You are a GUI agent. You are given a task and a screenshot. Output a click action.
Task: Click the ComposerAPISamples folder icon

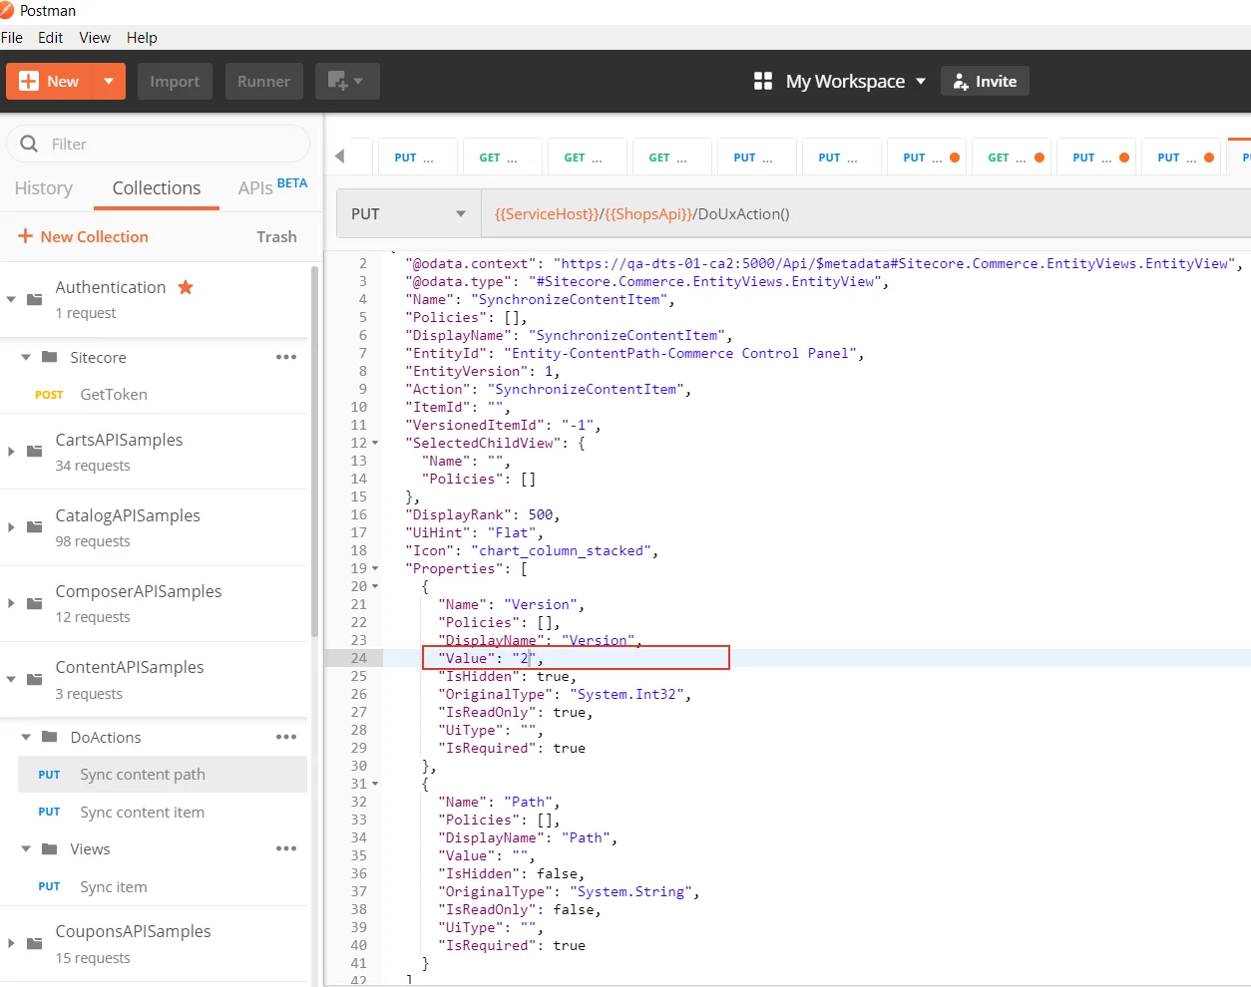point(34,603)
